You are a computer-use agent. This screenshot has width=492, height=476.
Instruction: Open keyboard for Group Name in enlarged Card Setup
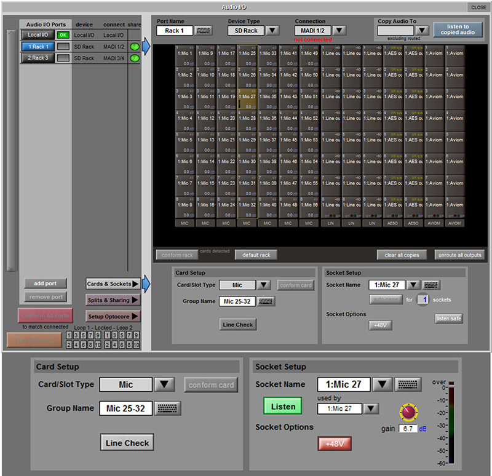pyautogui.click(x=167, y=408)
